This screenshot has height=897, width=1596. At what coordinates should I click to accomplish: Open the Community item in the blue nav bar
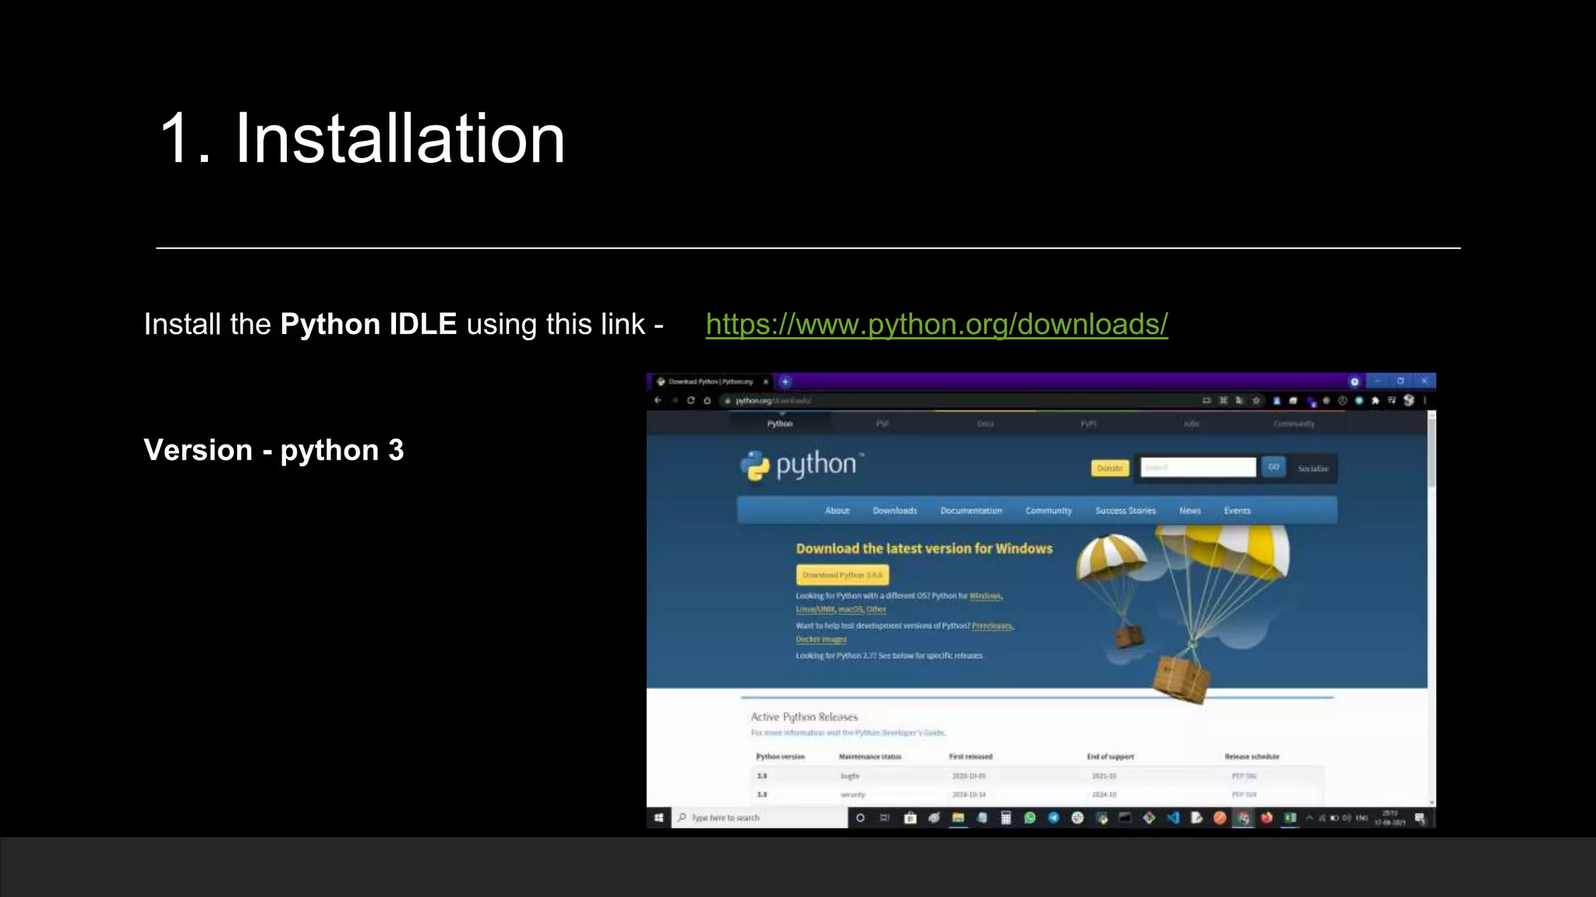(x=1048, y=511)
